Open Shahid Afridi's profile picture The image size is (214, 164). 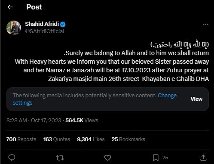tap(14, 28)
